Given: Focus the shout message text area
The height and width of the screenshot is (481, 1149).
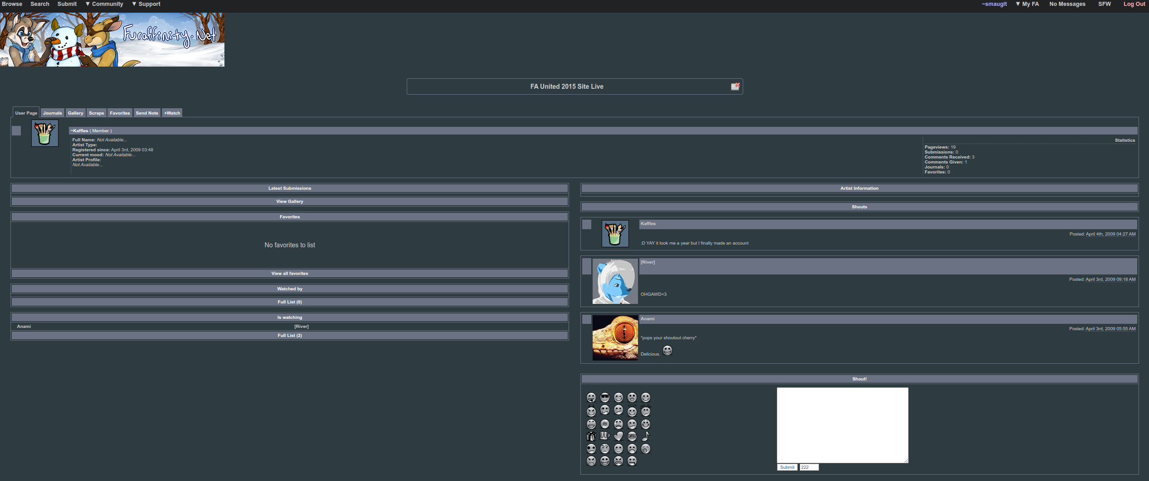Looking at the screenshot, I should 842,425.
